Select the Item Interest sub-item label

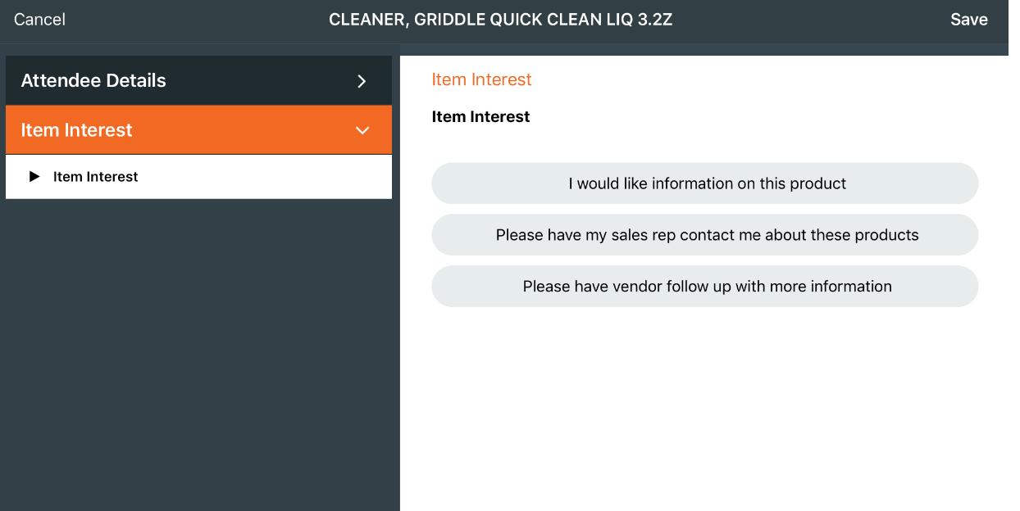(x=96, y=177)
